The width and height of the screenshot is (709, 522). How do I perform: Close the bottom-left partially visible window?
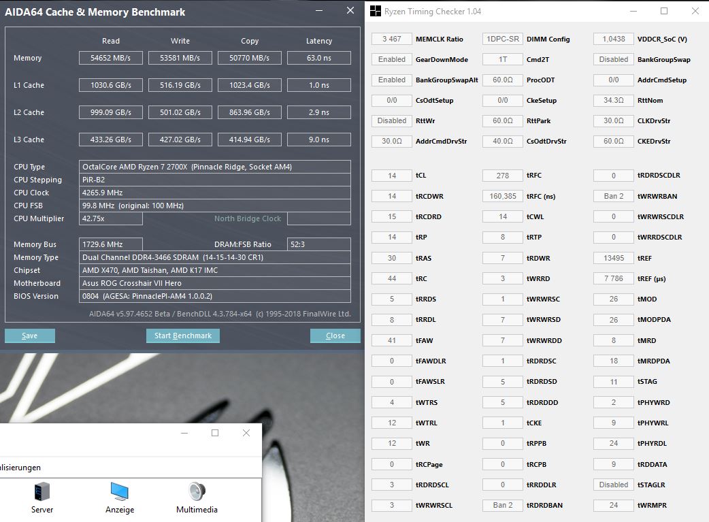pyautogui.click(x=246, y=433)
